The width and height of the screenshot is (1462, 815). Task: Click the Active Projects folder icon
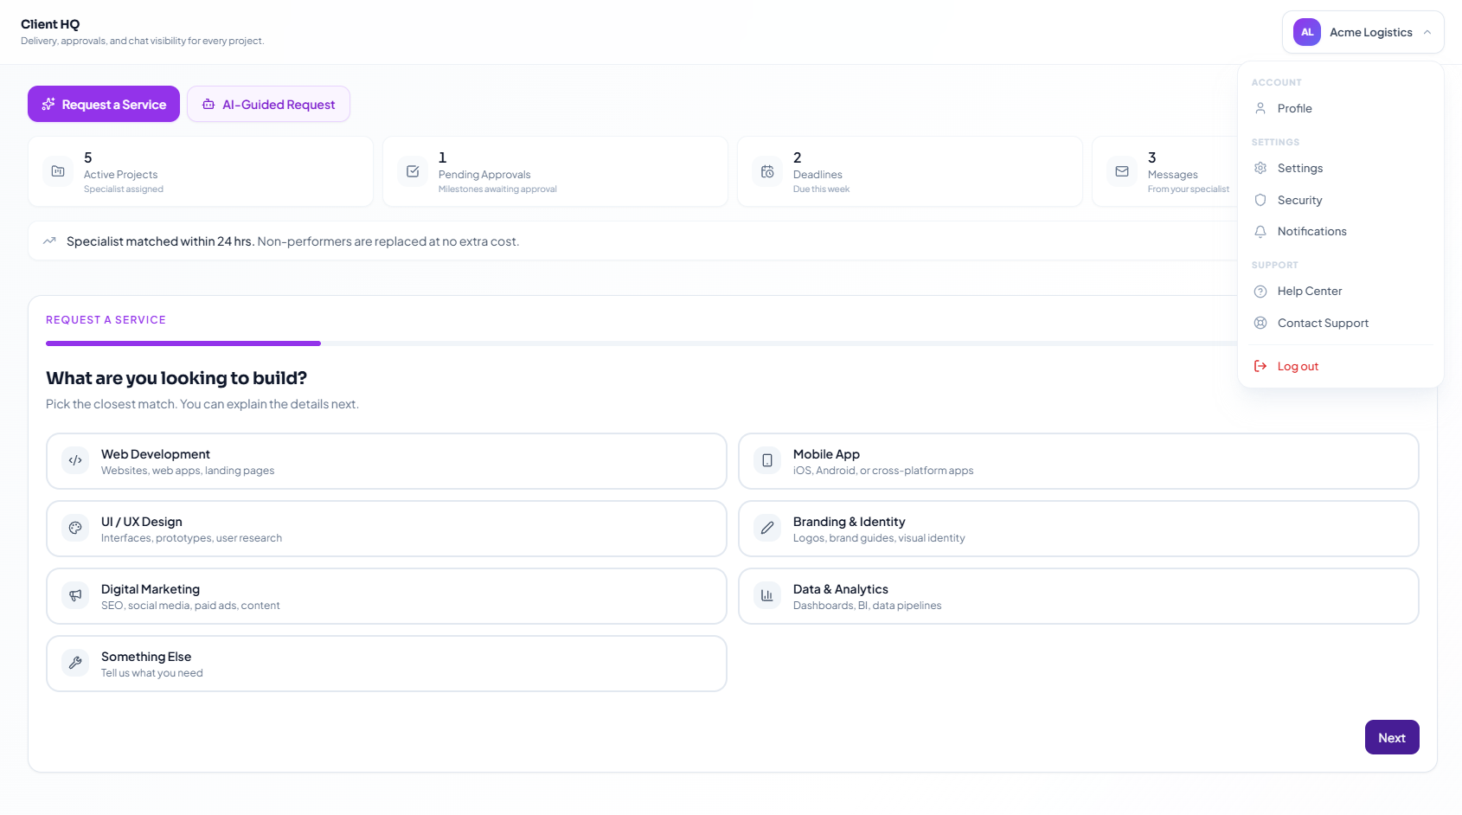57,171
